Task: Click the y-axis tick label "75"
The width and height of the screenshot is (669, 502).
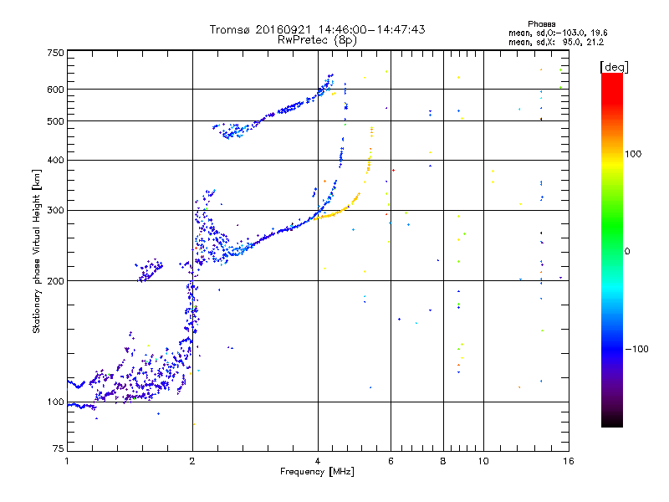Action: (x=59, y=448)
